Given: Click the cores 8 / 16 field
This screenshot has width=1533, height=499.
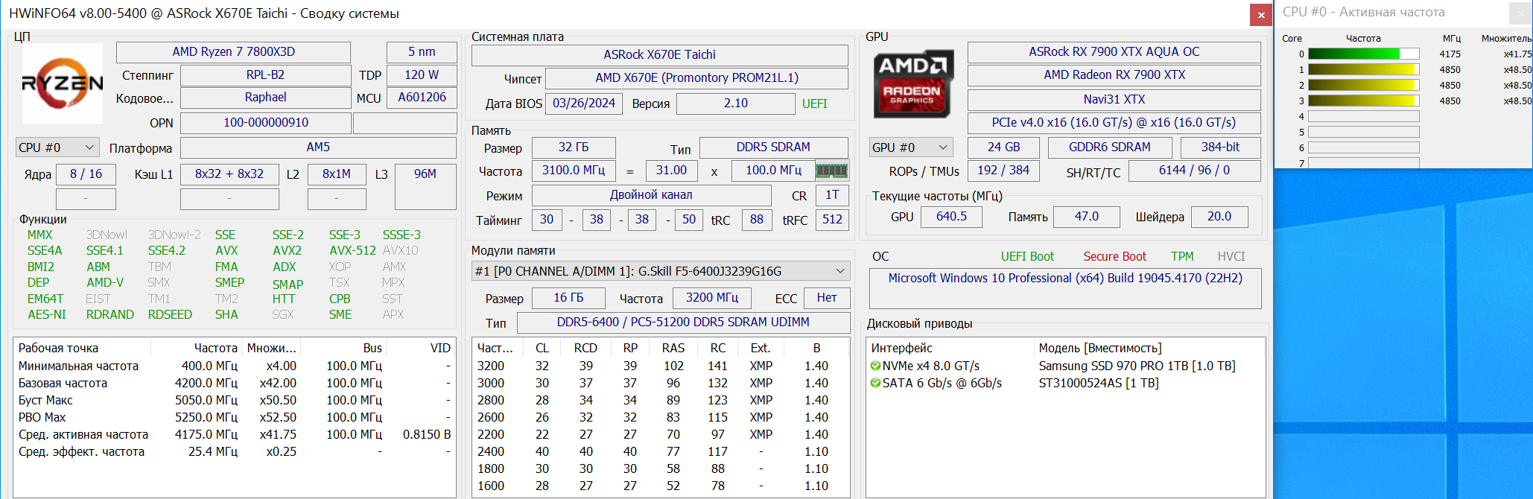Looking at the screenshot, I should [x=86, y=174].
